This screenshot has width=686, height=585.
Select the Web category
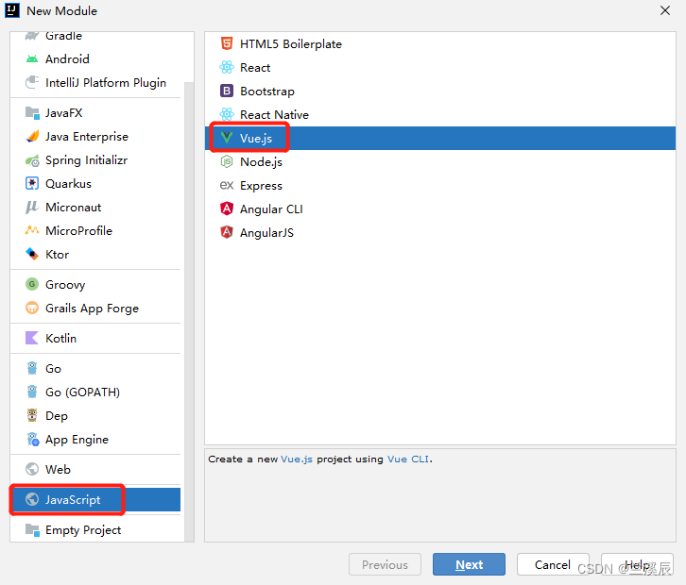click(x=96, y=469)
